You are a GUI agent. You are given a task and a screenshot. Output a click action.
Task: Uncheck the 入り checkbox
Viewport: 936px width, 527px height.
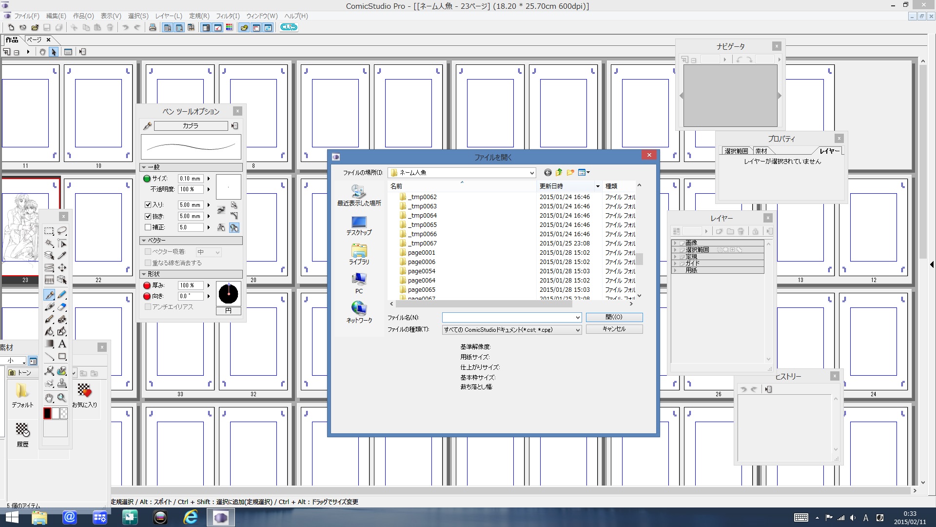tap(148, 205)
